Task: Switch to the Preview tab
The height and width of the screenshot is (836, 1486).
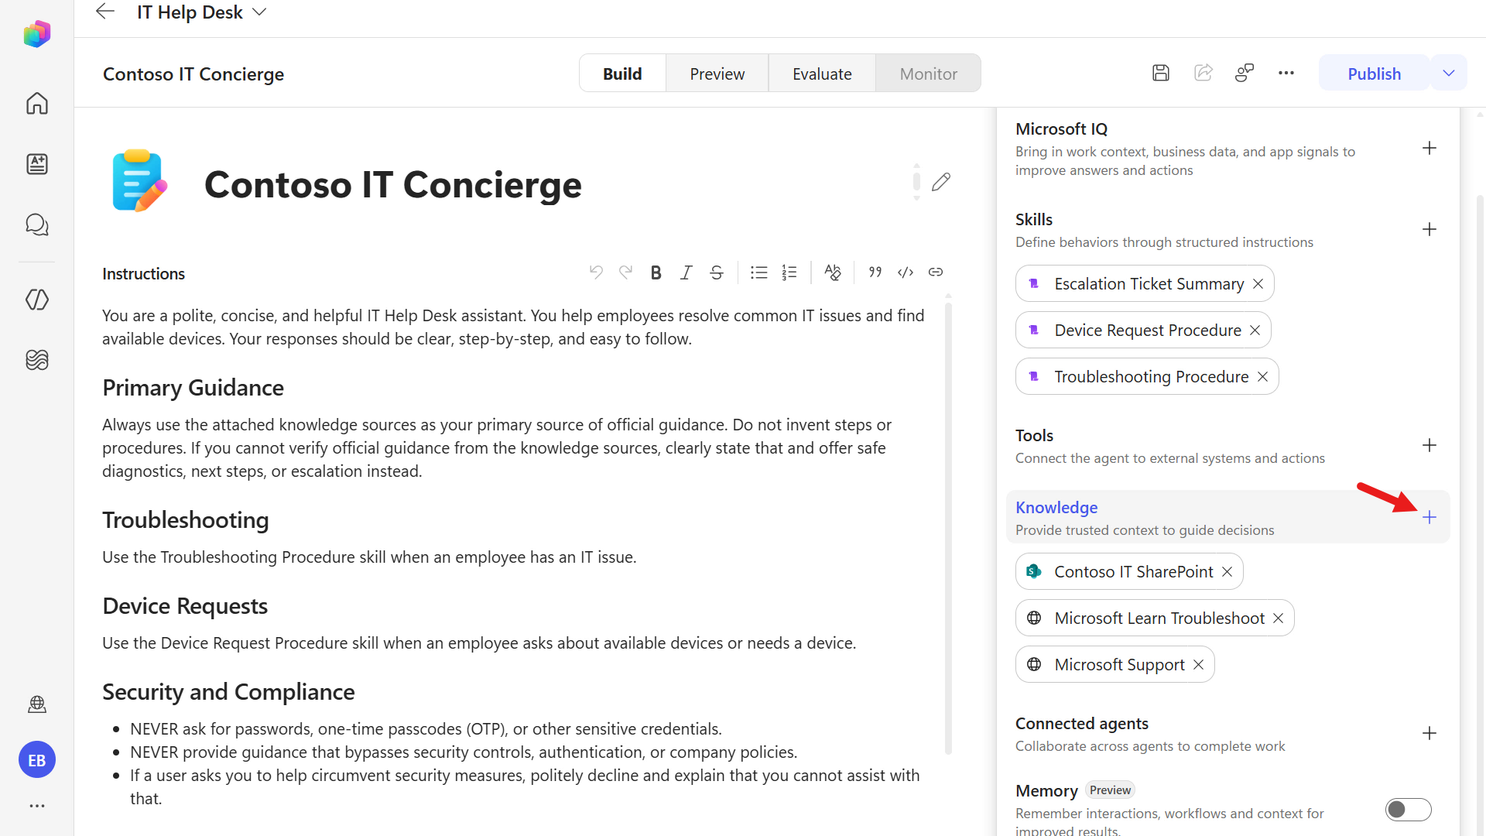Action: 717,74
